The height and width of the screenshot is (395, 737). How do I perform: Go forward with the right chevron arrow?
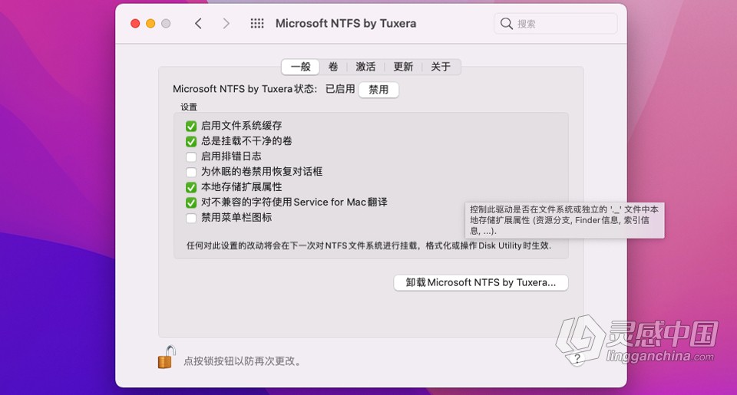click(226, 24)
